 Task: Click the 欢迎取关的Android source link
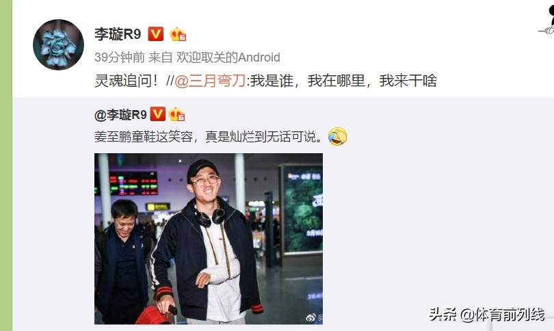point(228,57)
